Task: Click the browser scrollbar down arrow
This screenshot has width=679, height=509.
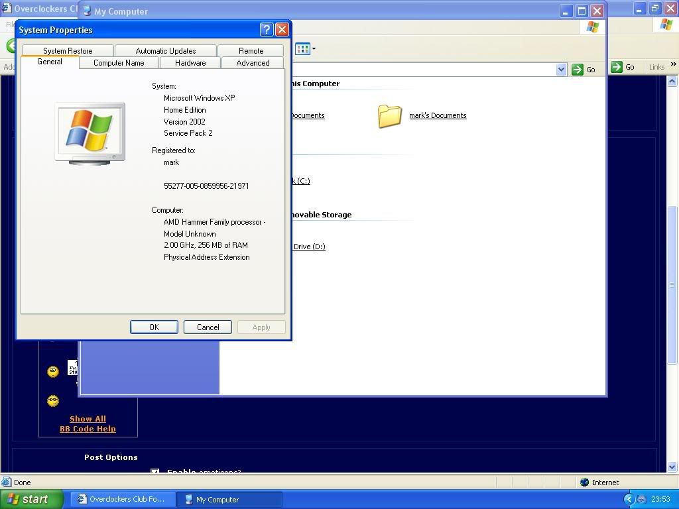Action: [673, 467]
